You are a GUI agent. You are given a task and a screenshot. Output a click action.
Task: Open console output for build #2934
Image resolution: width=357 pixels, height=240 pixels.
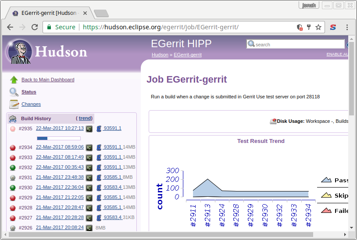pyautogui.click(x=89, y=148)
